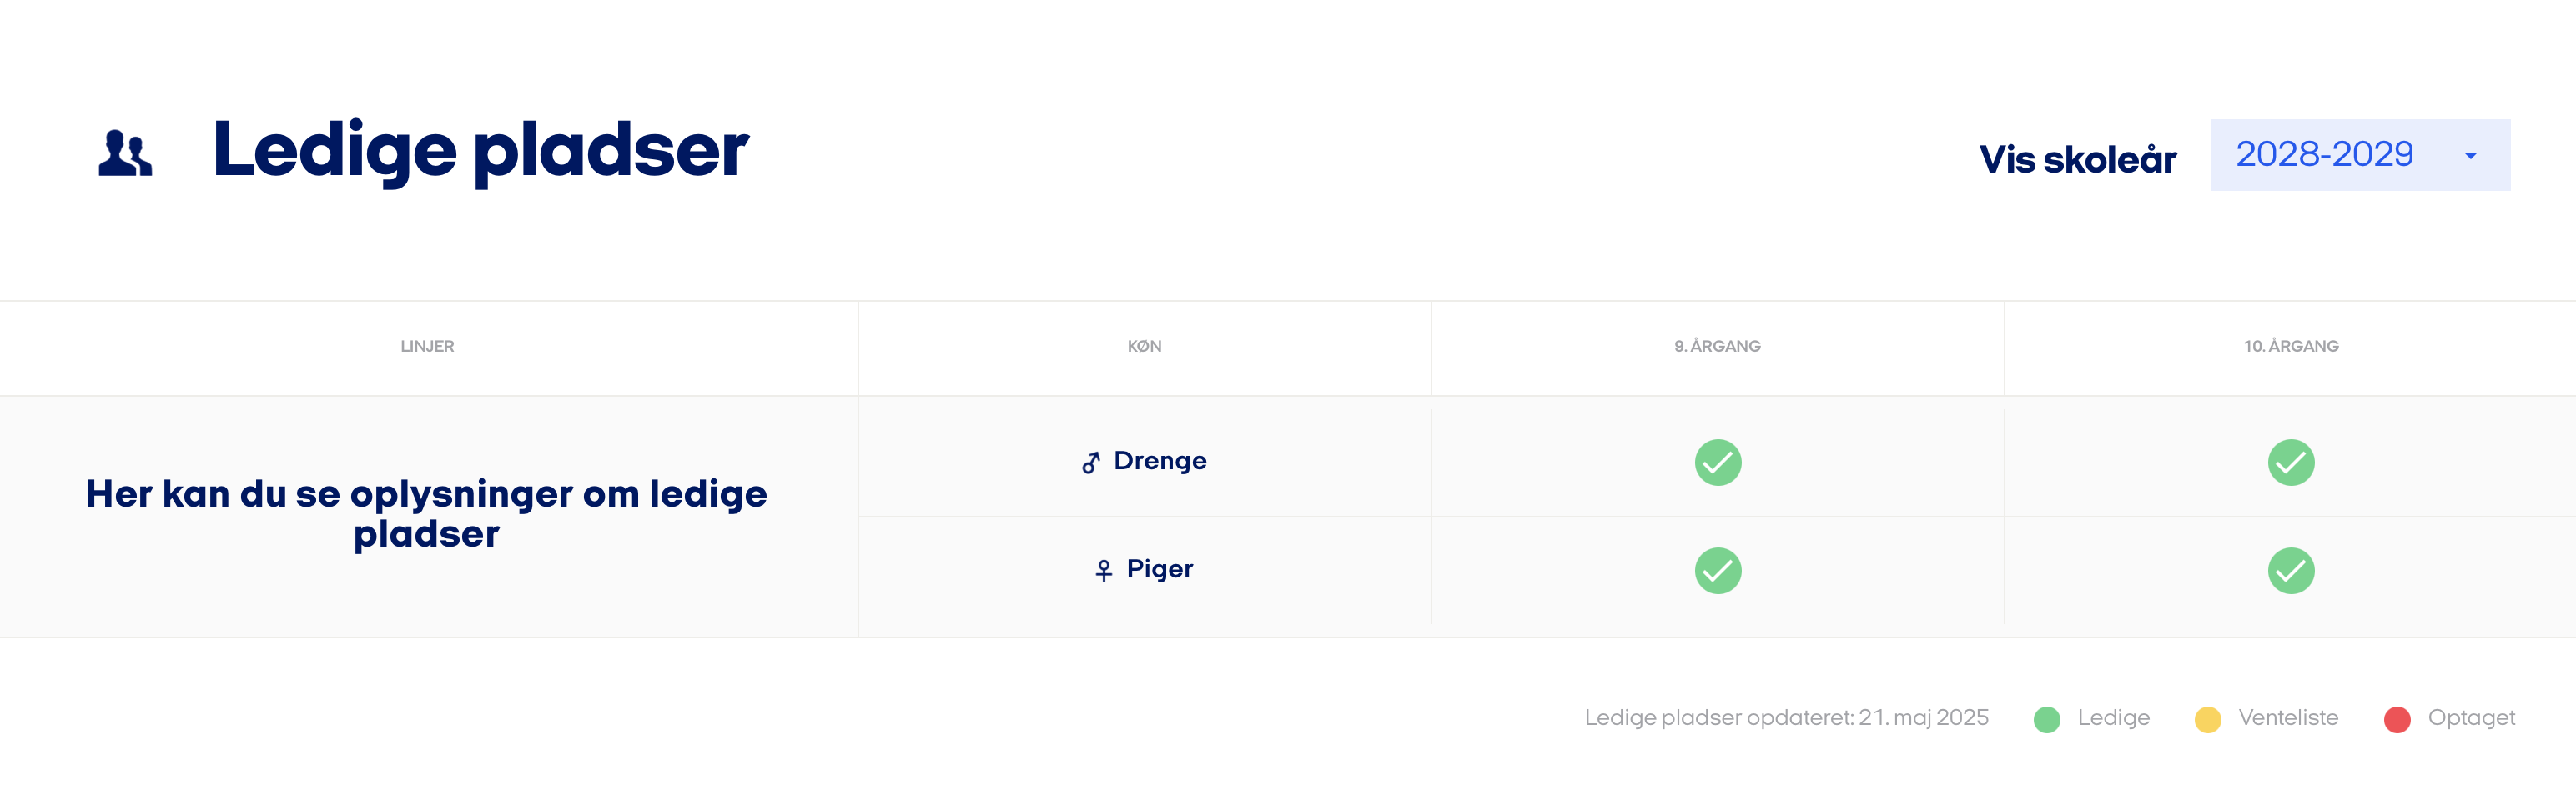
Task: Click the green Ledige legend dot
Action: coord(2046,719)
